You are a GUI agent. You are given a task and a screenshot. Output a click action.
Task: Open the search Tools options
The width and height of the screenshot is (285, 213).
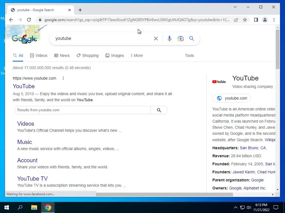(x=189, y=55)
